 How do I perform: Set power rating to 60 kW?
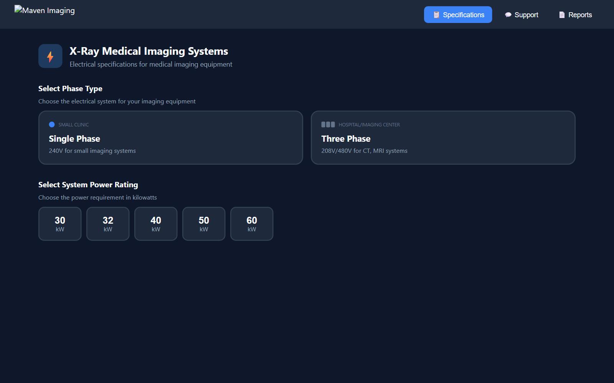pyautogui.click(x=252, y=224)
